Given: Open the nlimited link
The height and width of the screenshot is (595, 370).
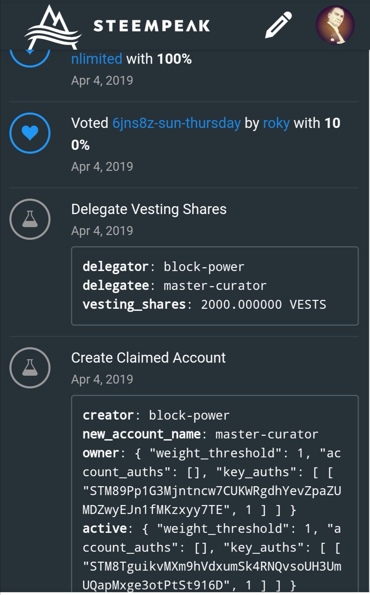Looking at the screenshot, I should [x=97, y=59].
